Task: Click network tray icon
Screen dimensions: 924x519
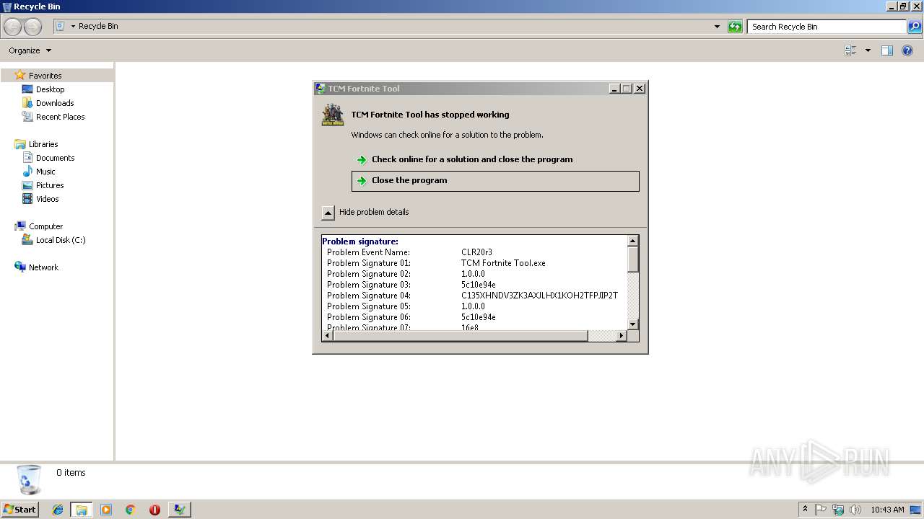Action: coord(838,510)
